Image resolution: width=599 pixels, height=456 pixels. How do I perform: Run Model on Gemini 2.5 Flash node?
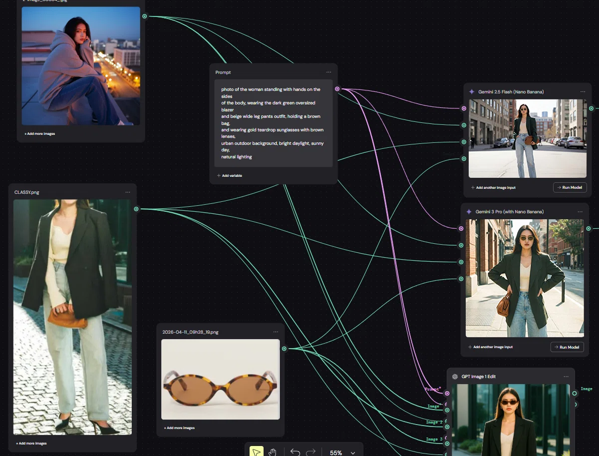(570, 188)
